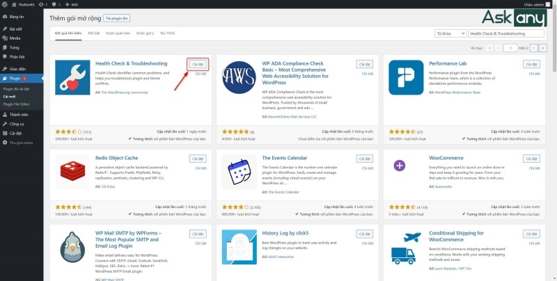This screenshot has height=281, width=557.
Task: Open TheDevKit site home link
Action: click(22, 5)
